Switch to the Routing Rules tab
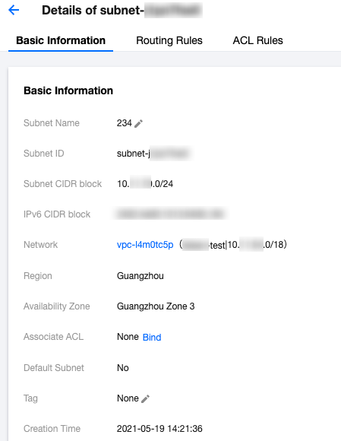341x441 pixels. point(169,40)
